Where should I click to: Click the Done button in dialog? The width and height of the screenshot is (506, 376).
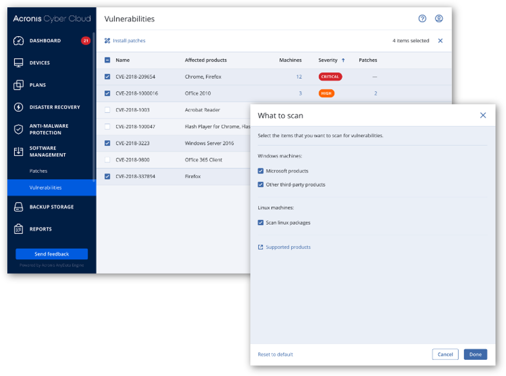pyautogui.click(x=476, y=354)
